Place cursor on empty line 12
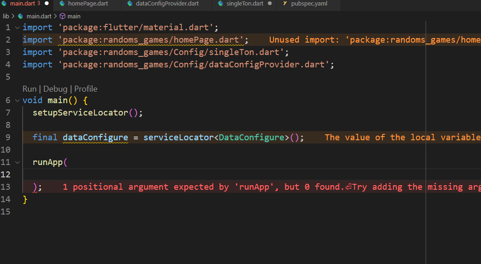Viewport: 481px width, 264px height. 251,175
